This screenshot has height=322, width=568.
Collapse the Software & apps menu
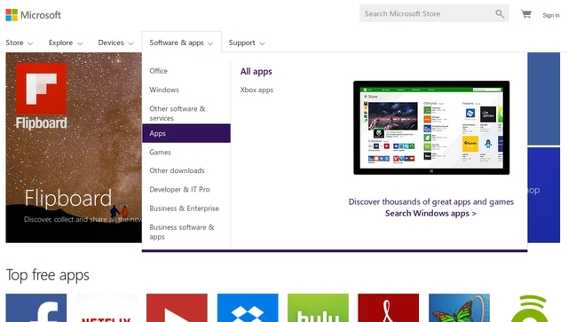(181, 43)
